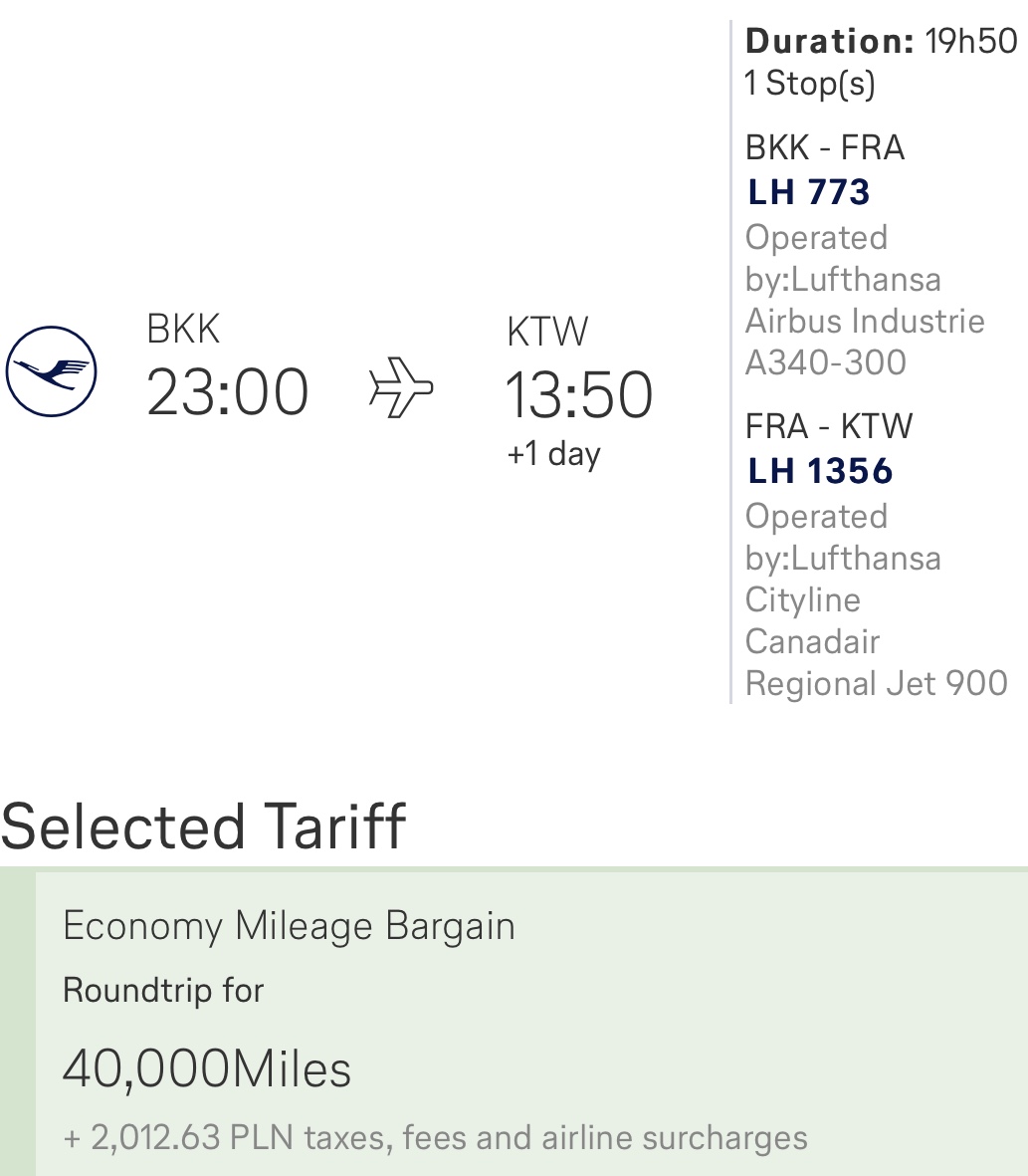Click the 23:00 departure time

point(227,391)
